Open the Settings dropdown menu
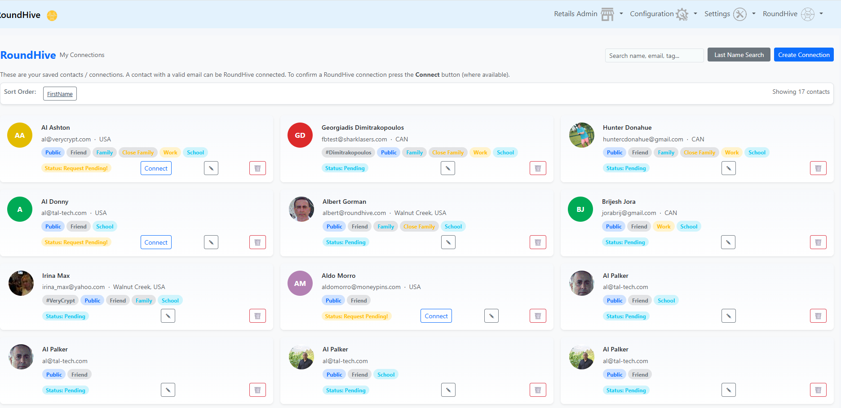Viewport: 841px width, 408px height. [x=730, y=14]
